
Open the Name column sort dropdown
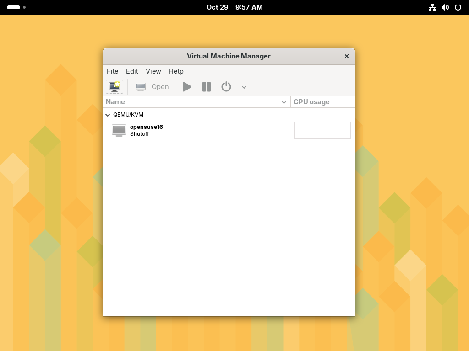[284, 102]
